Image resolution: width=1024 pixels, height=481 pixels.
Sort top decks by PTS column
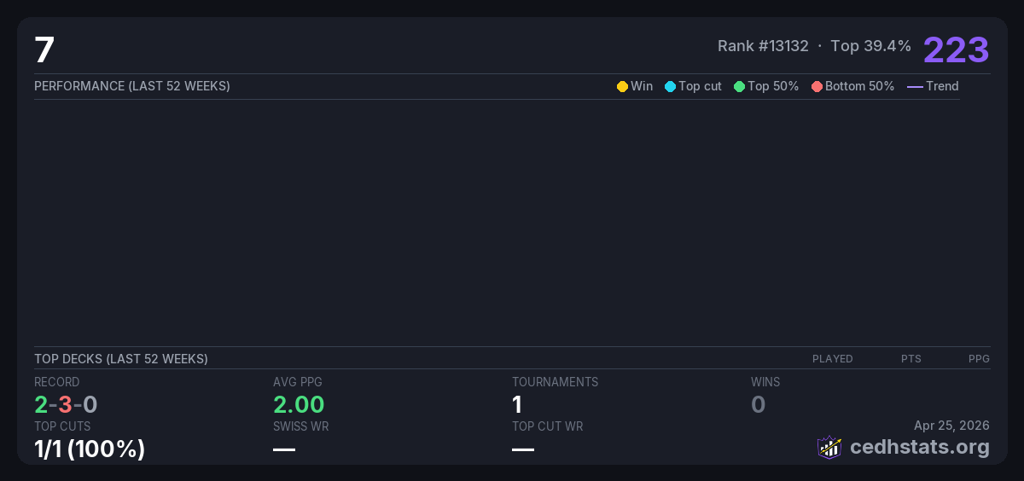(x=911, y=359)
